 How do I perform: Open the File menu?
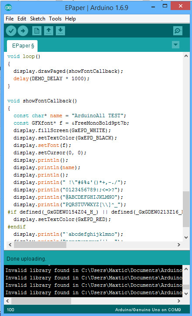click(x=10, y=19)
